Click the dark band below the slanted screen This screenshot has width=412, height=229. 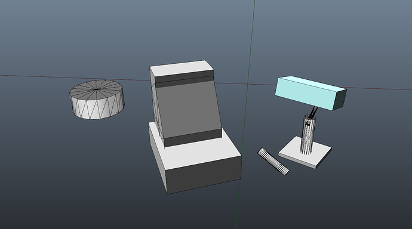193,138
